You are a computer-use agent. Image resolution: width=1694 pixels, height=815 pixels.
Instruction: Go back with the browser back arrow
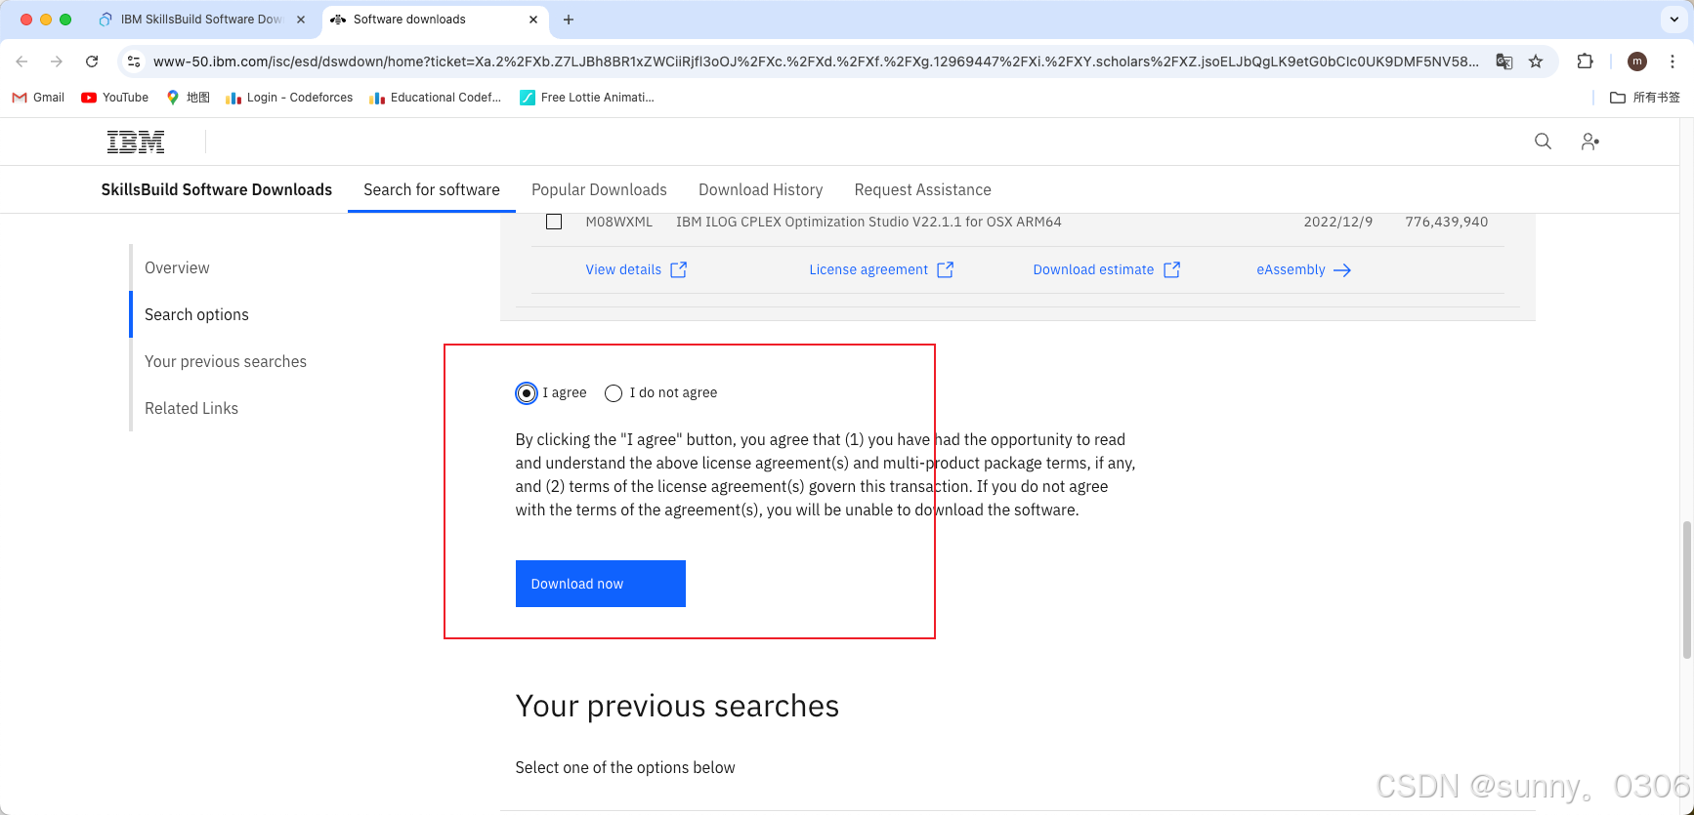click(21, 61)
